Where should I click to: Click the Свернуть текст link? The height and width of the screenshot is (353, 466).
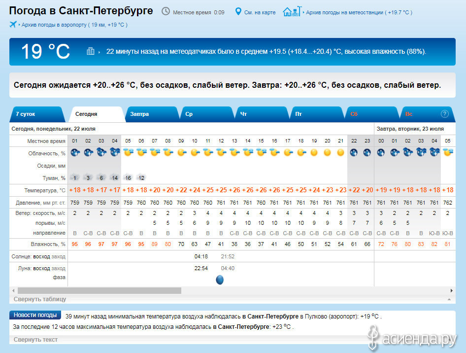(x=35, y=340)
